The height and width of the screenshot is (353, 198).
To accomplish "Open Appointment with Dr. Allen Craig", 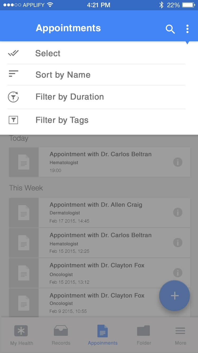I will tap(100, 212).
